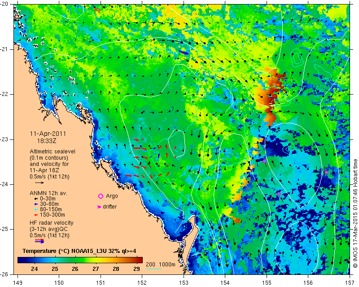Click the blue ANMN current arrow near 153E 21S
Image resolution: width=359 pixels, height=287 pixels.
click(x=184, y=52)
